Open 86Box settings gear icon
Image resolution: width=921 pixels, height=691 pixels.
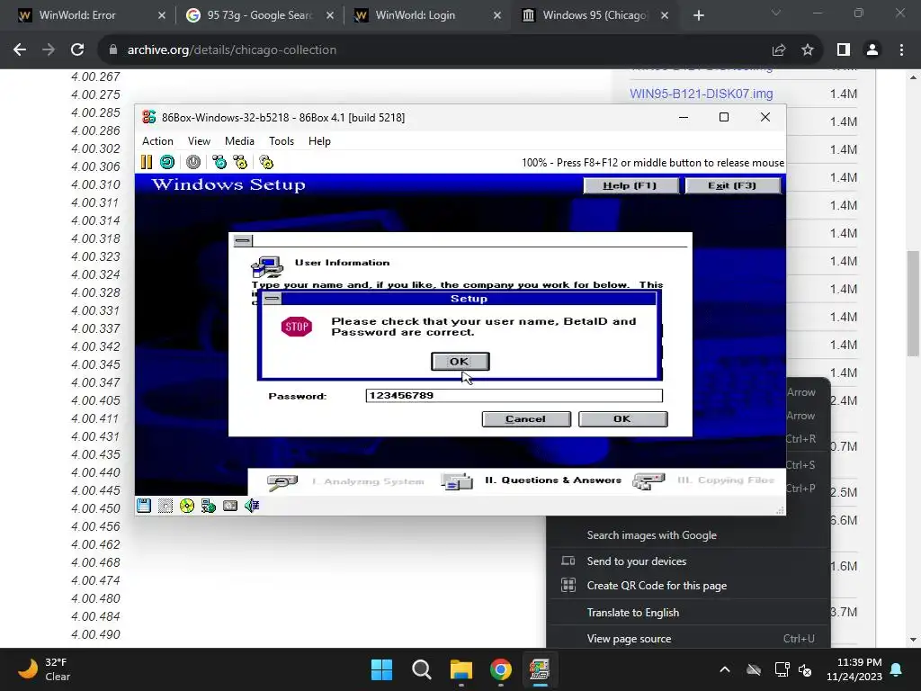tap(266, 162)
